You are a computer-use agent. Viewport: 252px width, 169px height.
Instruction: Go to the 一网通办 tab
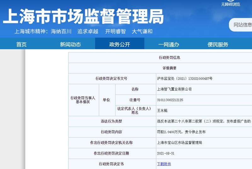click(169, 44)
